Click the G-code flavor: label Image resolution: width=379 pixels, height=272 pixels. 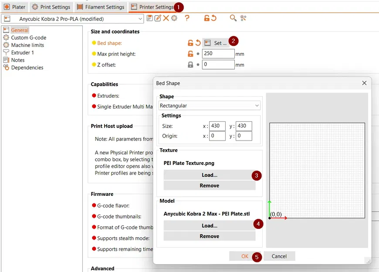(113, 205)
